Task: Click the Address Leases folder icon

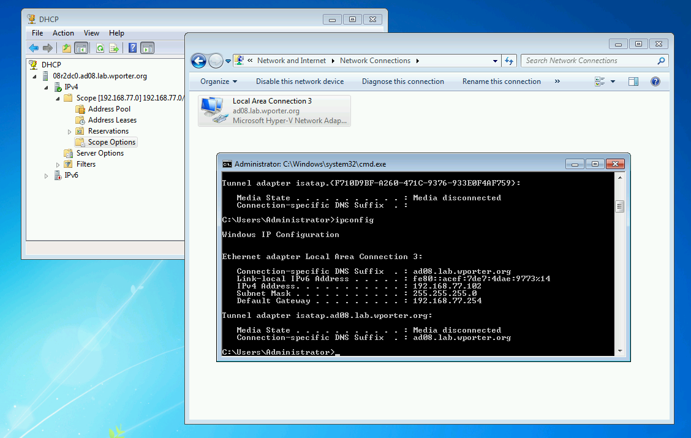Action: pyautogui.click(x=80, y=120)
